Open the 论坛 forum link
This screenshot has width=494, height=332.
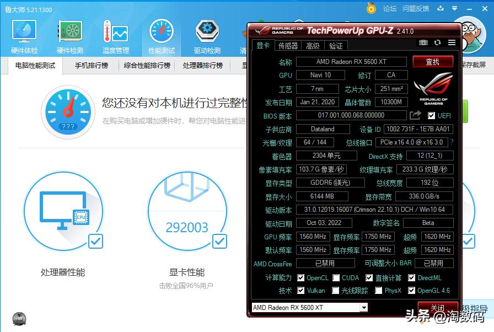coord(391,9)
